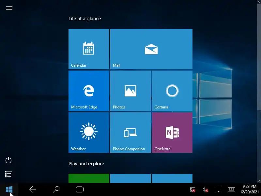Launch Microsoft Edge tile
The width and height of the screenshot is (261, 196).
pyautogui.click(x=89, y=91)
